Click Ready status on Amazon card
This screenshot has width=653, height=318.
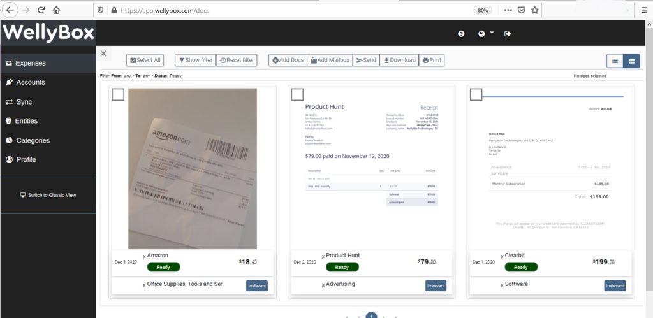coord(163,267)
